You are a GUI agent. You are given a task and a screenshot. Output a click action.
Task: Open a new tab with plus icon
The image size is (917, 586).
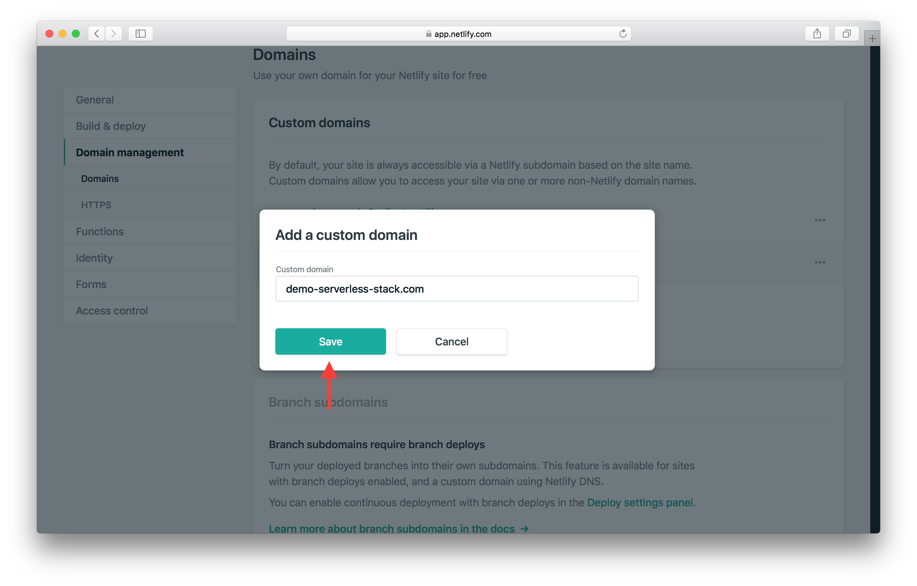point(872,39)
